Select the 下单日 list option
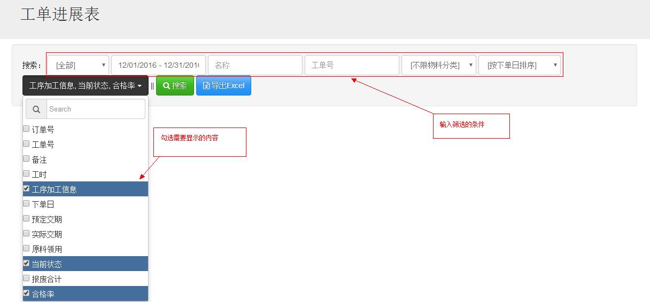The width and height of the screenshot is (650, 302). click(43, 204)
